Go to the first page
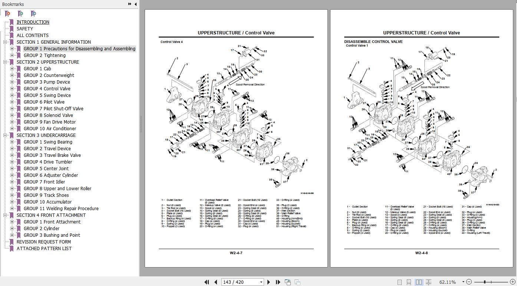Viewport: 517px width, 286px height. click(207, 282)
